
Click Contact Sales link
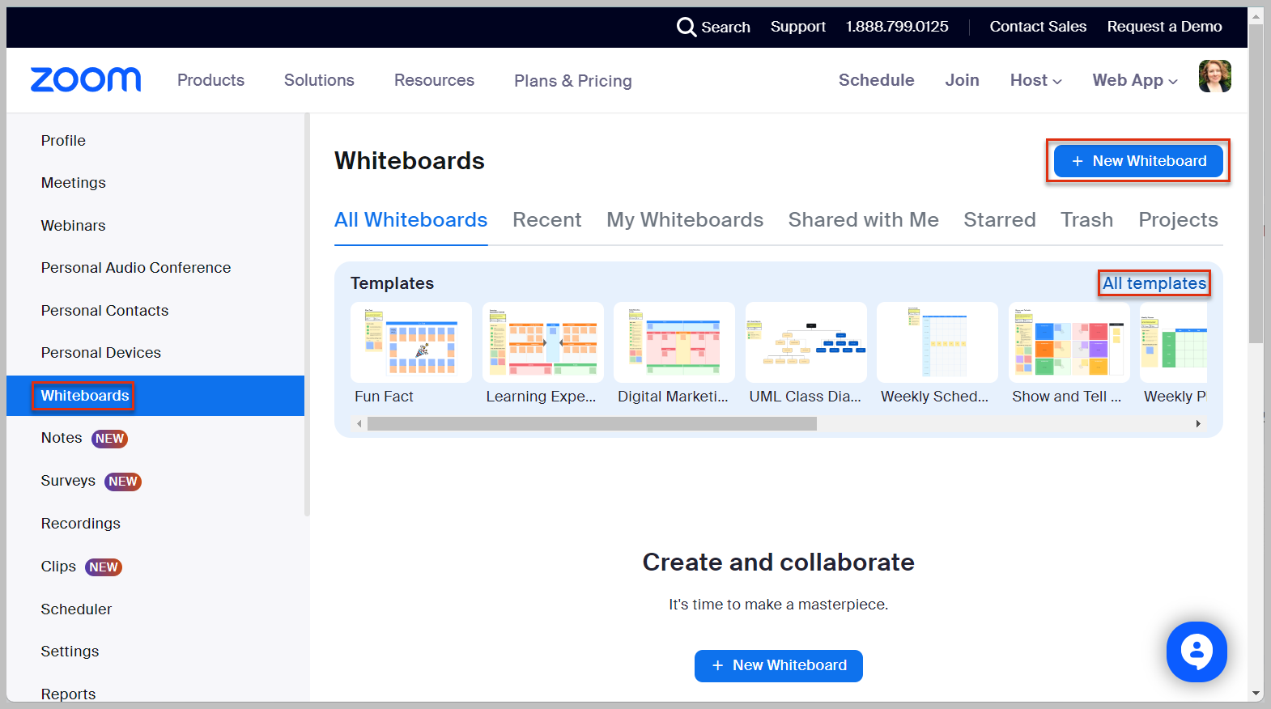click(1038, 27)
